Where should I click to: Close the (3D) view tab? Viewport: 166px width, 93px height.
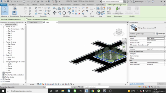(x=57, y=22)
